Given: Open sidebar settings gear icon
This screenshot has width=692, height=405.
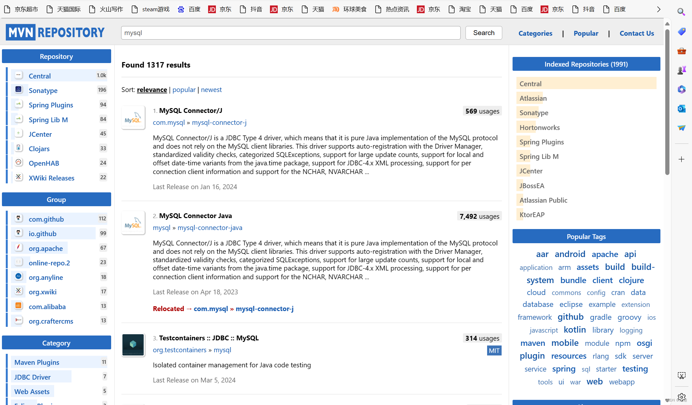Looking at the screenshot, I should click(x=681, y=397).
